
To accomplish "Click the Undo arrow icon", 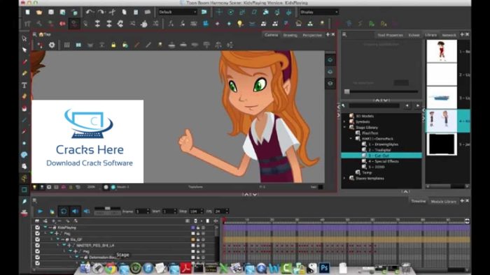I will coord(90,12).
